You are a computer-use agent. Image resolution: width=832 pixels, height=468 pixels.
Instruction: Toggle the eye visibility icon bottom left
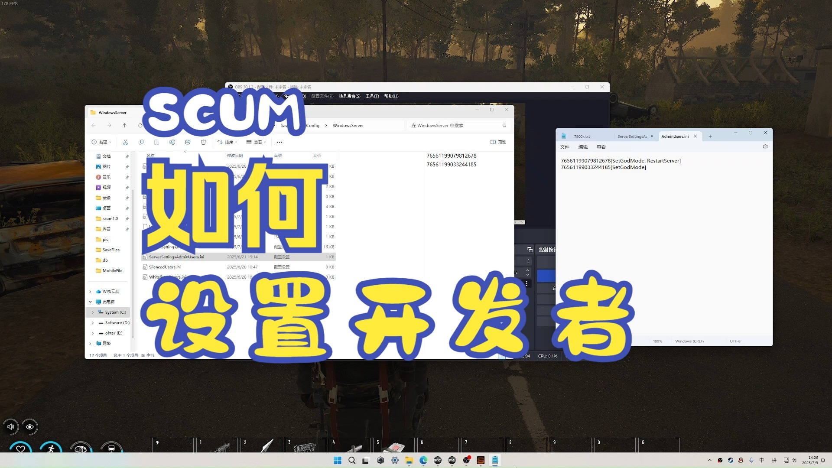tap(30, 427)
